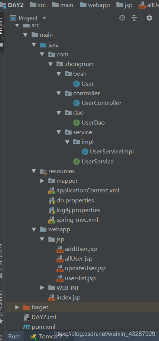This screenshot has width=159, height=341.
Task: Collapse the controller package
Action: [x=59, y=93]
